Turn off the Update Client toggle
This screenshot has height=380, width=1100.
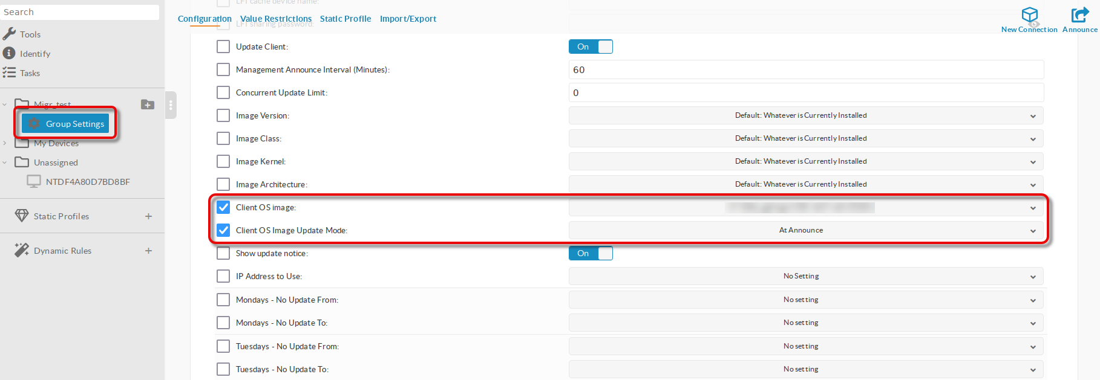(591, 47)
